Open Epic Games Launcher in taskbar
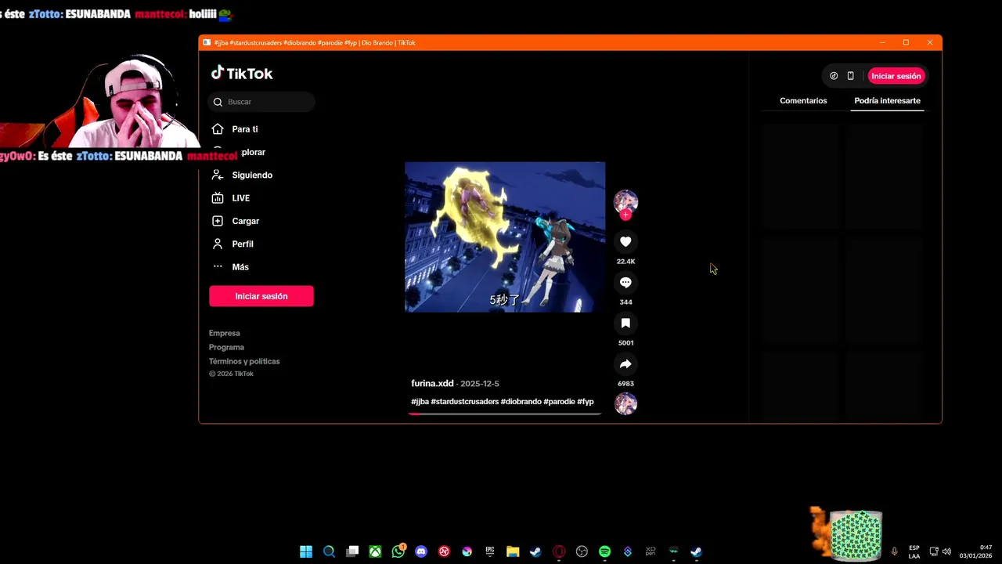The width and height of the screenshot is (1002, 564). tap(490, 551)
